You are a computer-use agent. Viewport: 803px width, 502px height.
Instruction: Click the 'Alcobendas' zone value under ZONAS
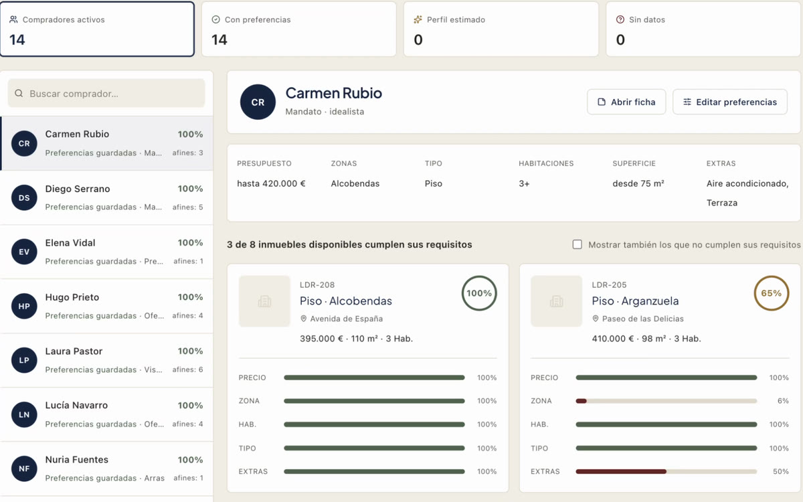[x=355, y=183]
